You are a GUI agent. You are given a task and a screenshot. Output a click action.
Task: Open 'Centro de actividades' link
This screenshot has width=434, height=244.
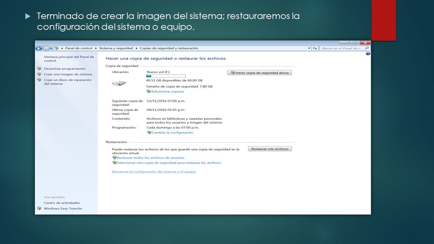point(62,203)
